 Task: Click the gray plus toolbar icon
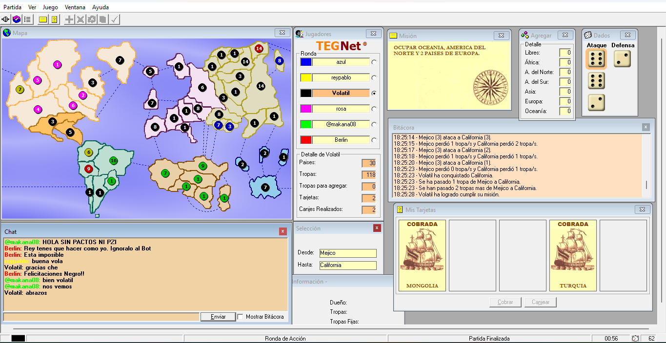[70, 19]
